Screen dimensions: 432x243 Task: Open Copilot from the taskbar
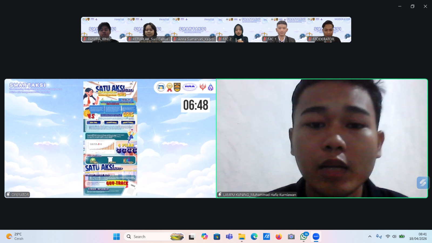click(x=204, y=237)
